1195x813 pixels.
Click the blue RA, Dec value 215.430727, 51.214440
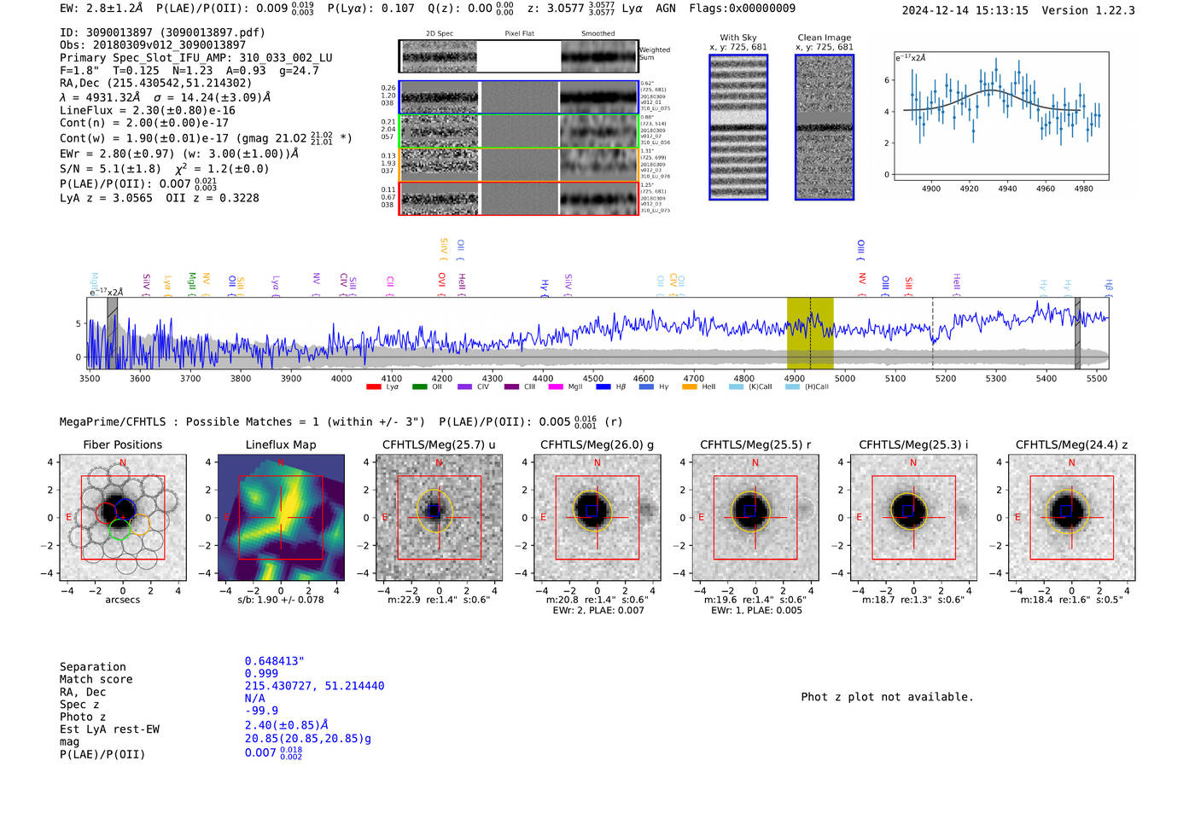(314, 686)
